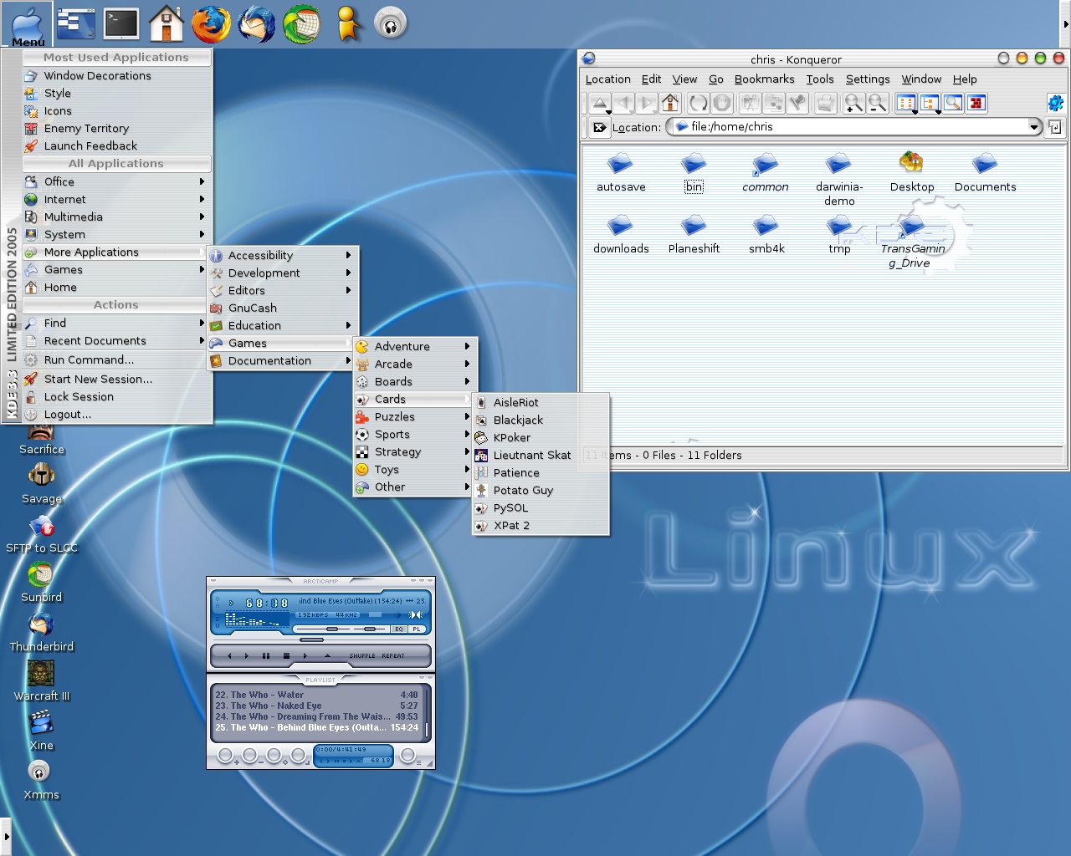Click the Up directory arrow in Konqueror toolbar
Screen dimensions: 1071x856
pyautogui.click(x=600, y=103)
